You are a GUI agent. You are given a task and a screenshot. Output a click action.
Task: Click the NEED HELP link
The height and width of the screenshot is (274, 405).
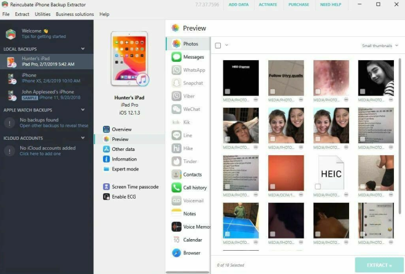[331, 5]
